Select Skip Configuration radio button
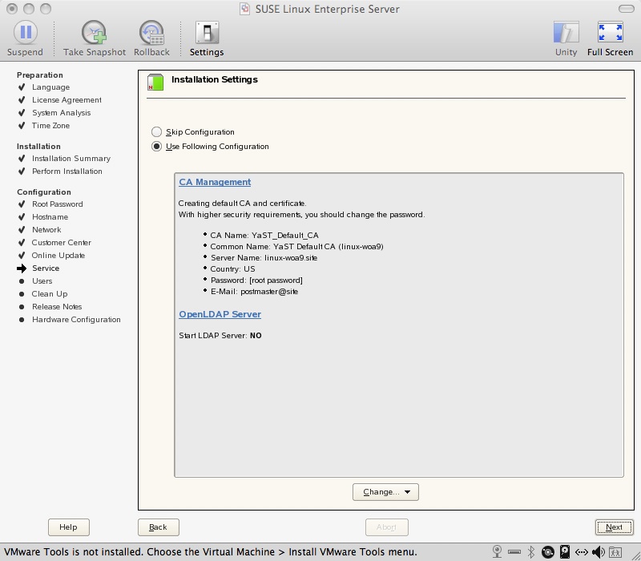This screenshot has height=561, width=641. pos(156,131)
